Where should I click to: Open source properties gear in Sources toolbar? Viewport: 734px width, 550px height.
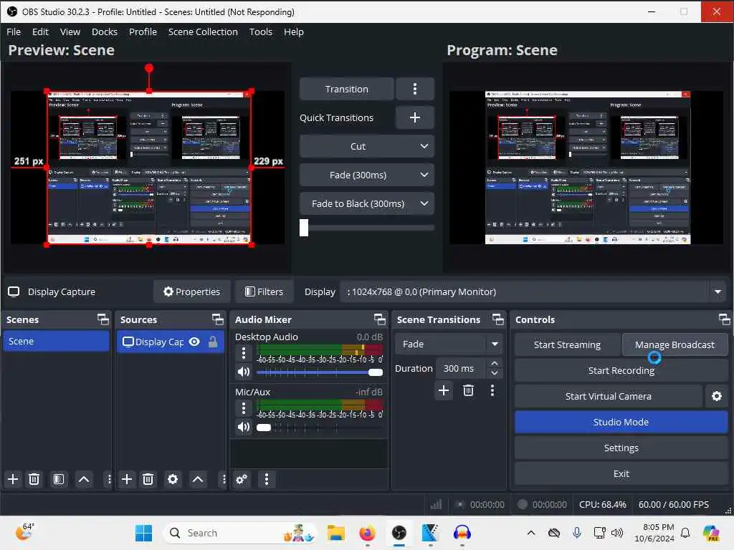tap(173, 479)
